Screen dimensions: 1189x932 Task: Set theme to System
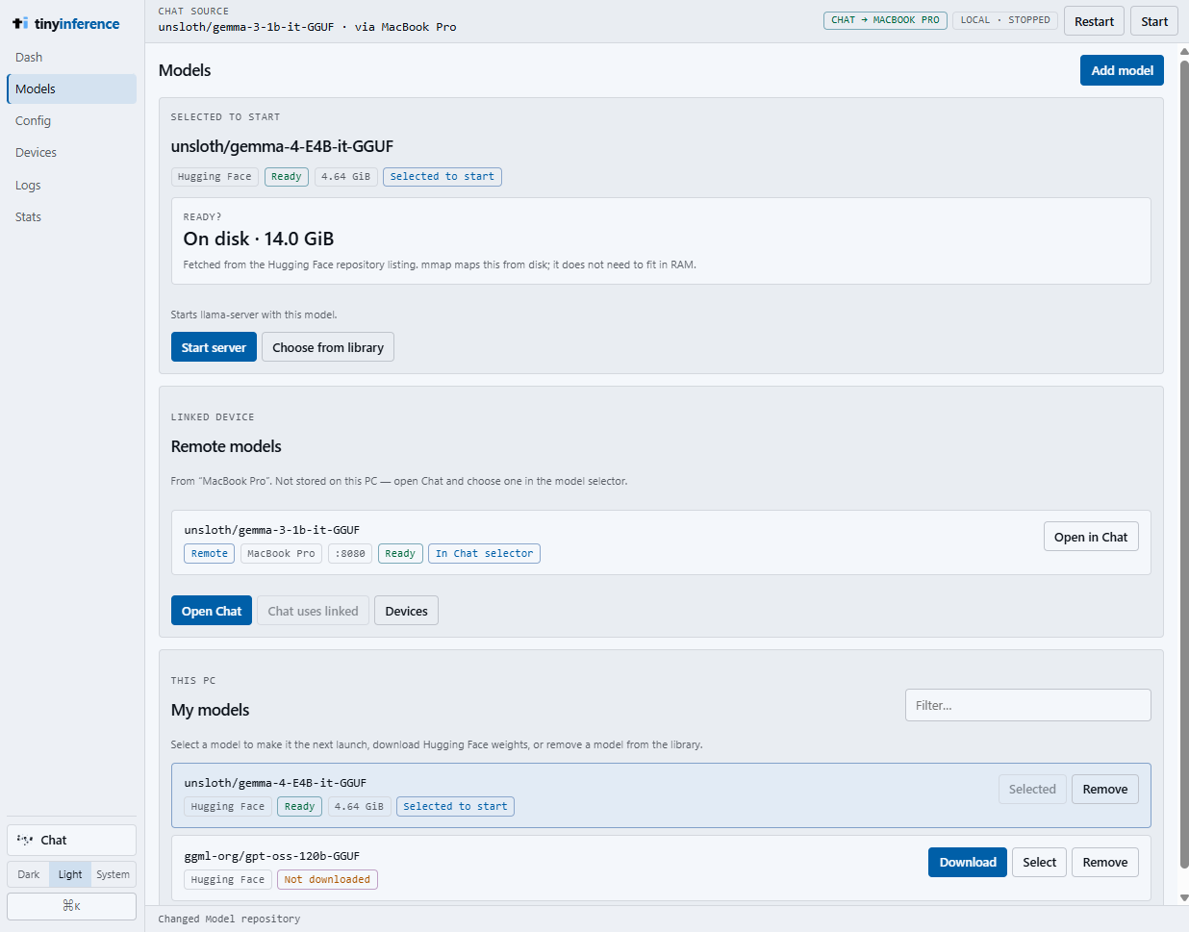(x=113, y=874)
